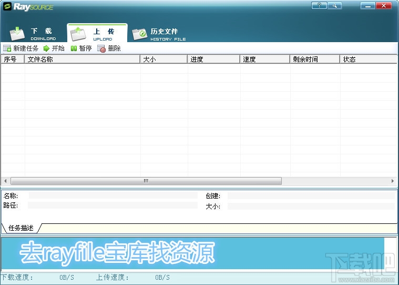Click the 大小 size detail field

point(311,206)
